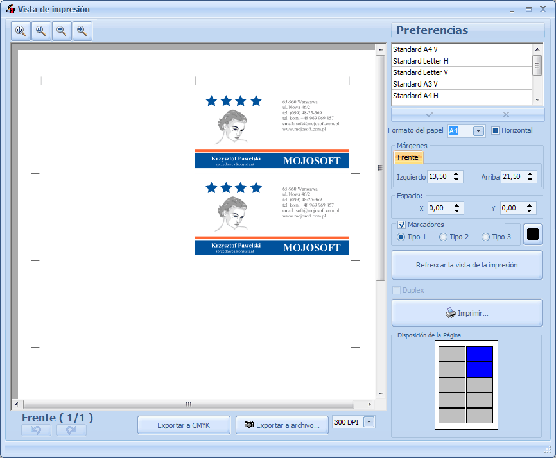Click the Exportar a CMYK button
The image size is (556, 458).
184,425
